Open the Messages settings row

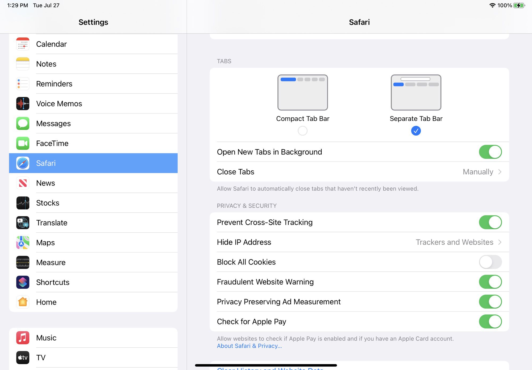pos(93,124)
